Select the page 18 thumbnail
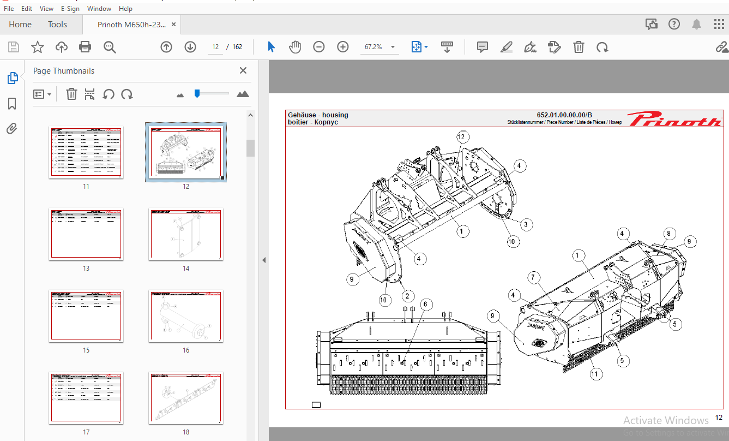 point(186,398)
